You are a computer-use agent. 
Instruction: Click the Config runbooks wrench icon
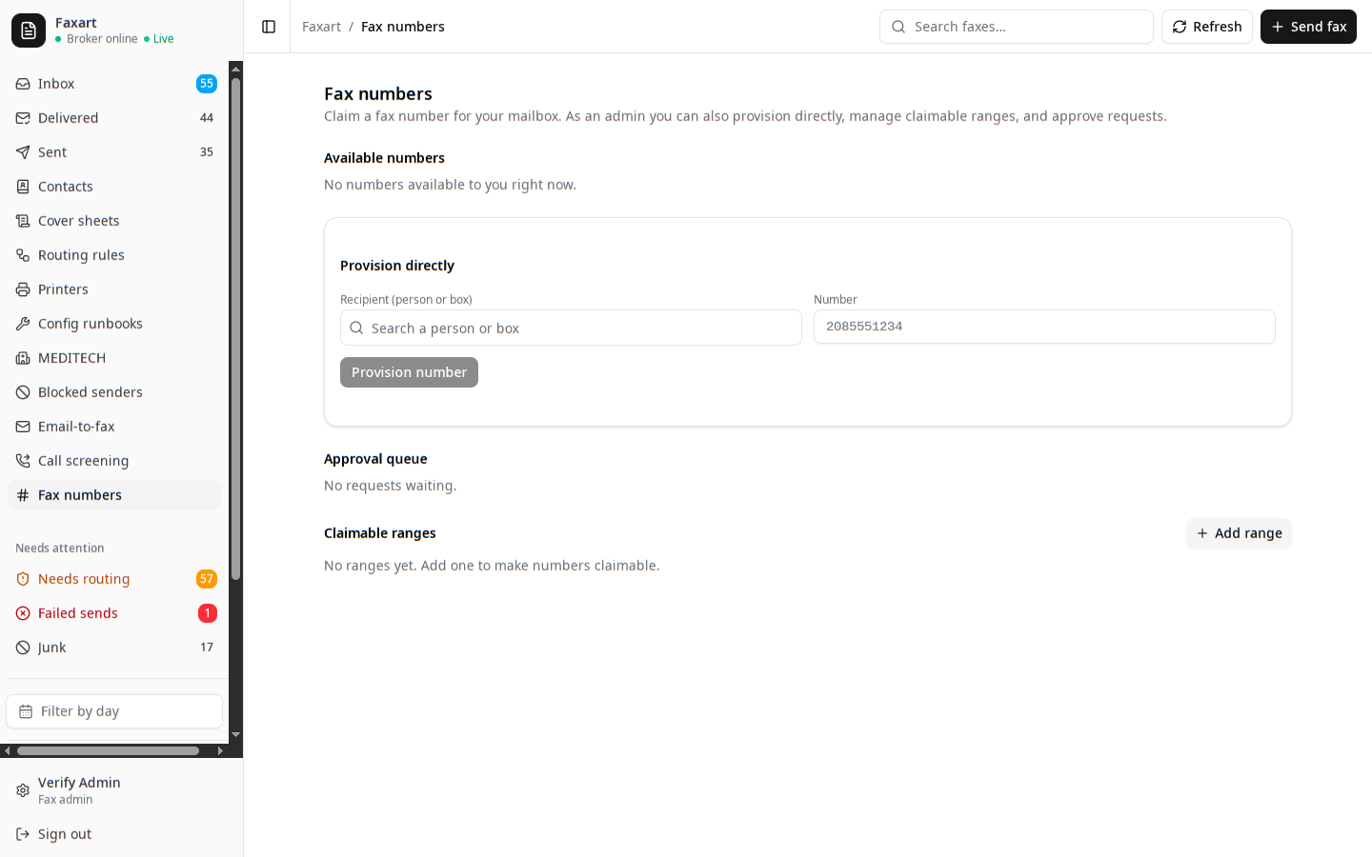click(23, 324)
